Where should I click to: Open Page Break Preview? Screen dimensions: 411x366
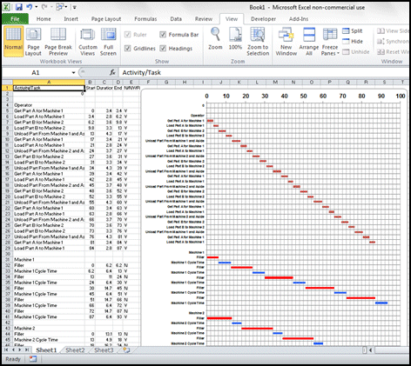click(x=58, y=42)
